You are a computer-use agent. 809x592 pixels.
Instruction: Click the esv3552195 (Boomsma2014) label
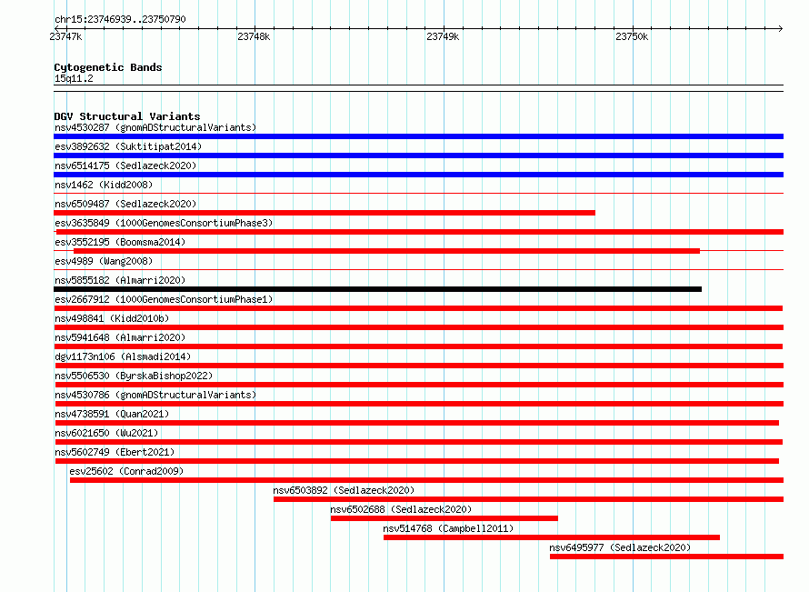pos(120,242)
